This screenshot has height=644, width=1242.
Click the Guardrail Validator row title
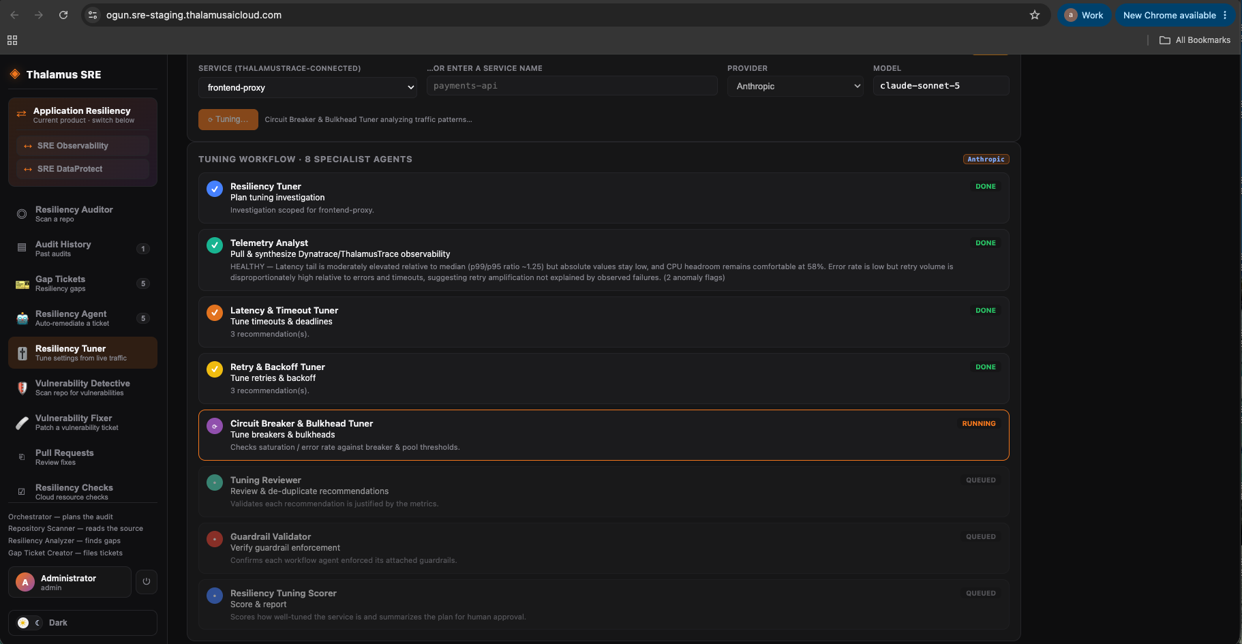click(271, 536)
